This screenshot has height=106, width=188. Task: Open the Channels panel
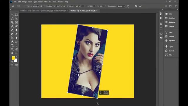click(x=170, y=51)
